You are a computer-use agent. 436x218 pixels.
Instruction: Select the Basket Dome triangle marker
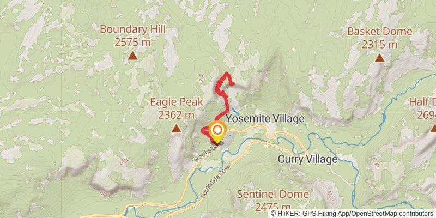(379, 58)
